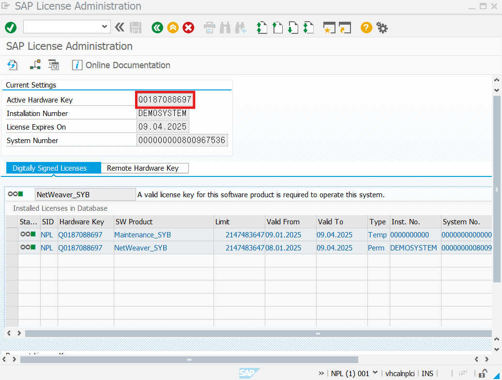This screenshot has height=380, width=502.
Task: Click the NetWeaver_SYB product field
Action: click(x=85, y=194)
